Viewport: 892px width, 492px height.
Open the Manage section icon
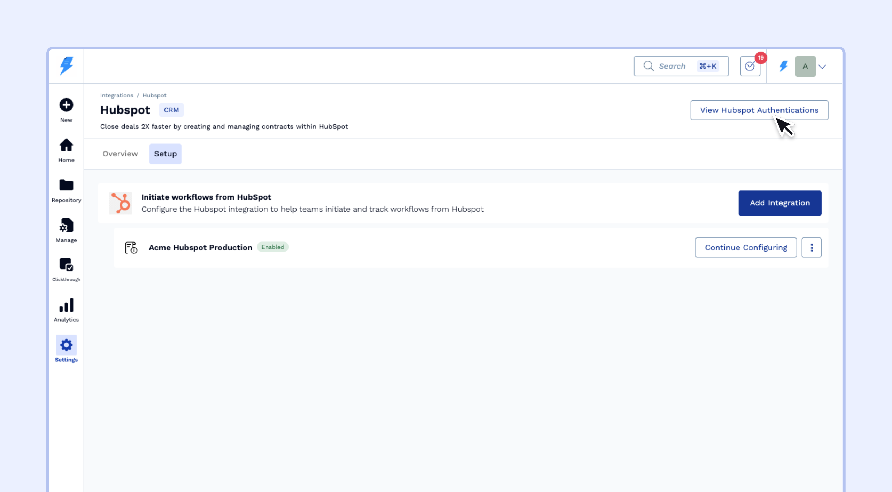click(x=66, y=226)
